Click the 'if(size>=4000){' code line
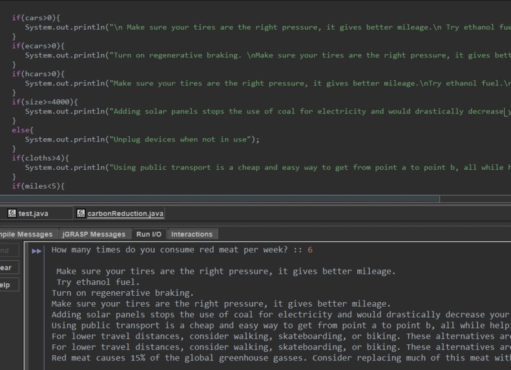The image size is (511, 370). pyautogui.click(x=45, y=102)
